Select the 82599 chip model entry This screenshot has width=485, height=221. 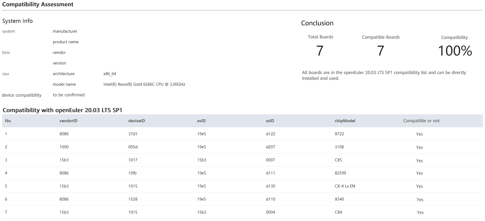pyautogui.click(x=340, y=173)
